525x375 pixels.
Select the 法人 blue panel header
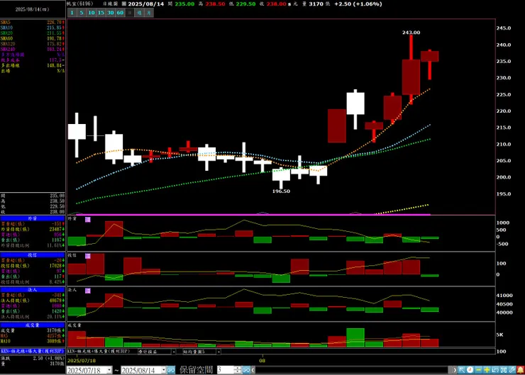[33, 290]
